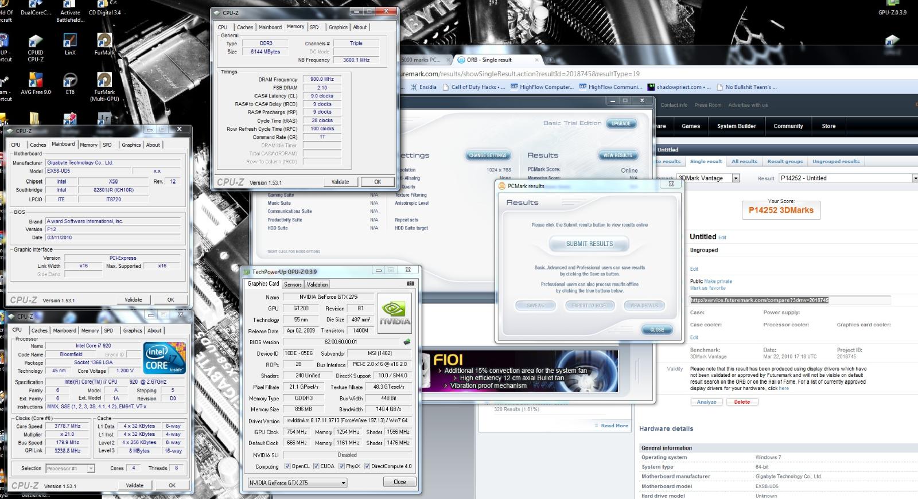
Task: Click the Games menu item
Action: tap(691, 126)
